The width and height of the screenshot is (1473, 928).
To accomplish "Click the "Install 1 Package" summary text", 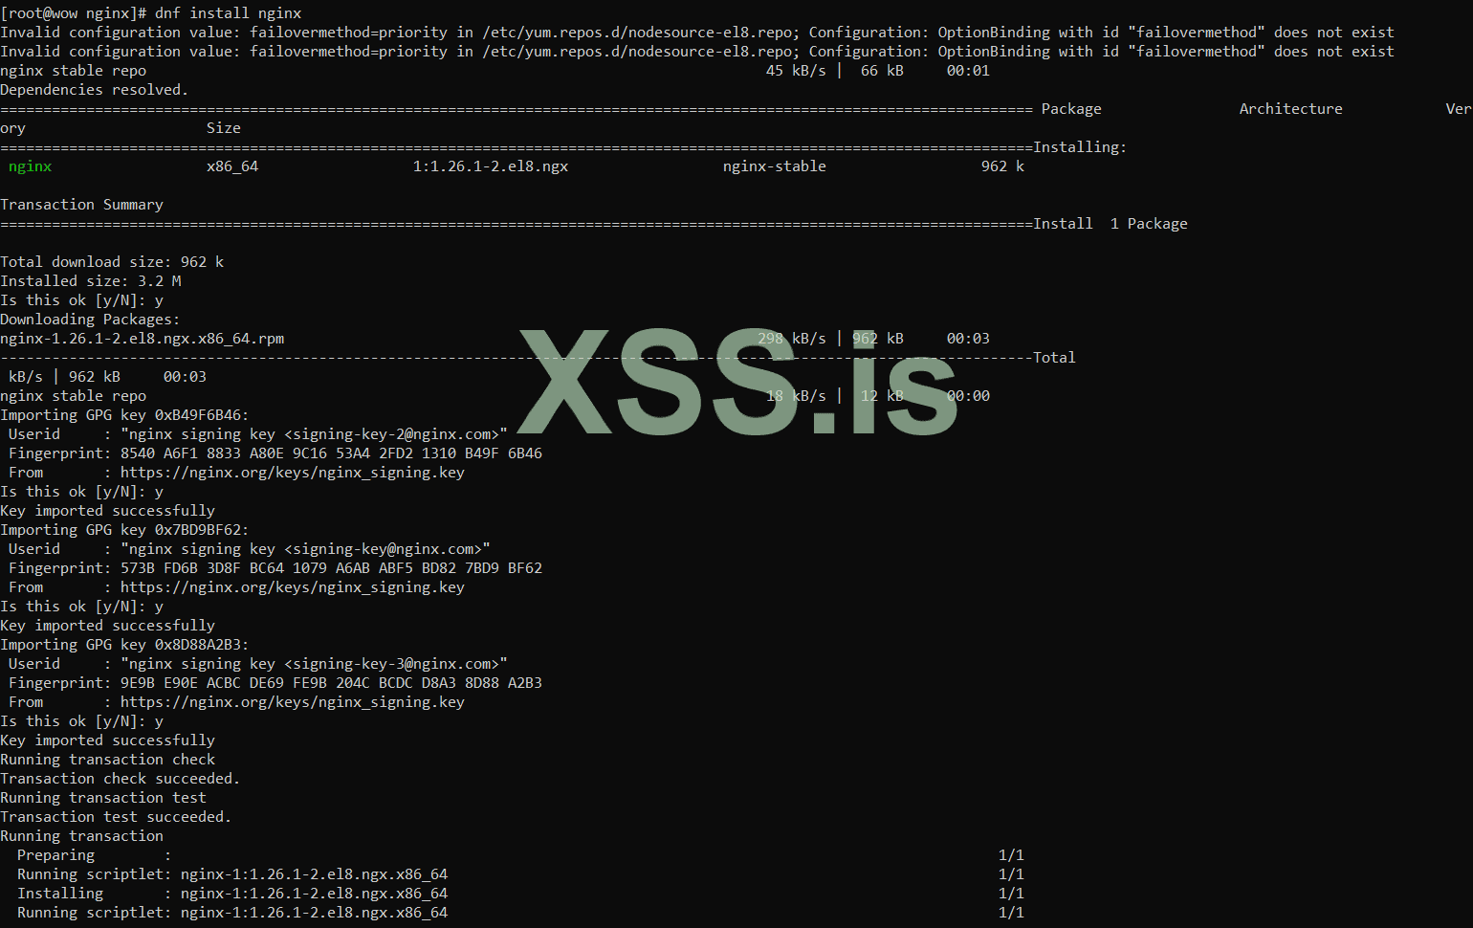I will 1110,224.
